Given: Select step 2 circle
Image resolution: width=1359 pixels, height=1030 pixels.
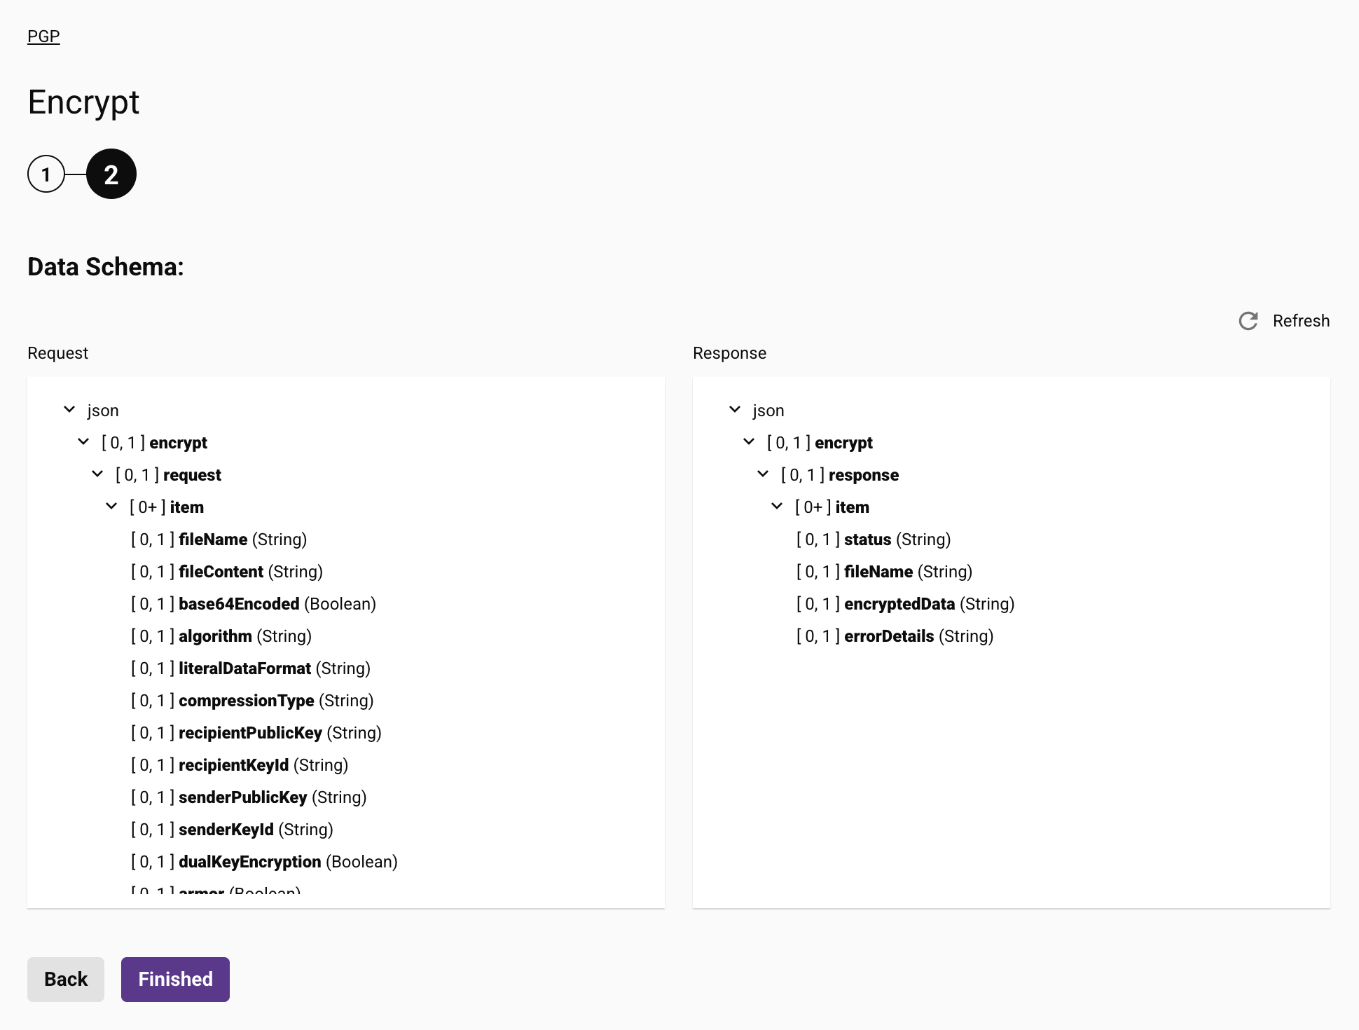Looking at the screenshot, I should 111,174.
